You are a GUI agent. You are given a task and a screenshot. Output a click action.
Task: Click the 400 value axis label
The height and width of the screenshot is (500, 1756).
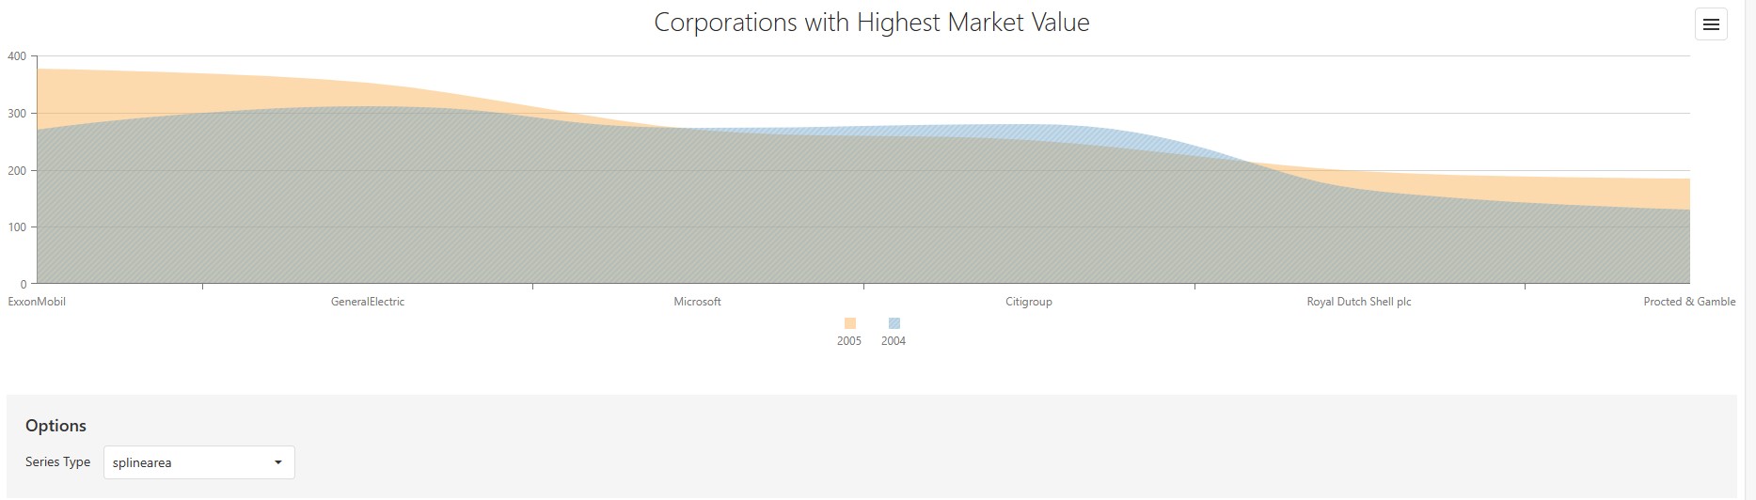pyautogui.click(x=16, y=56)
